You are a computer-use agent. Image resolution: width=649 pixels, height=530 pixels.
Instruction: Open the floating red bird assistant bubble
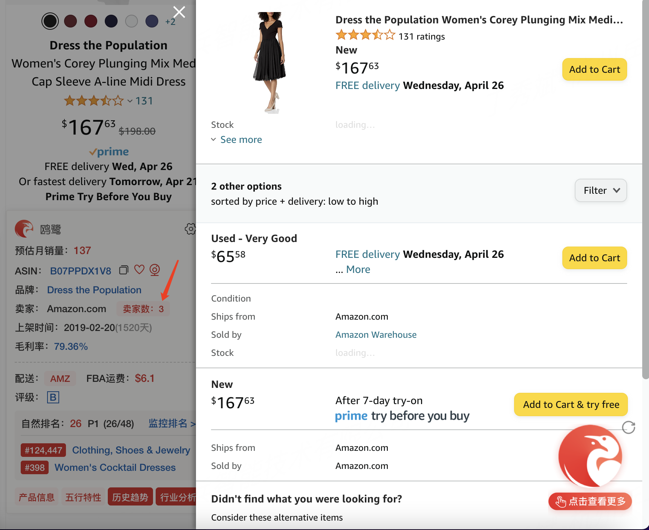590,456
